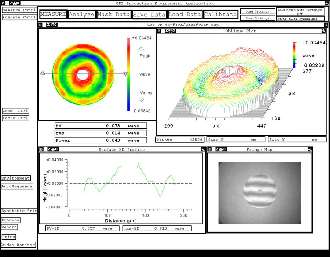330x257 pixels.
Task: Click the blue valley marker on the surface map
Action: (x=96, y=59)
